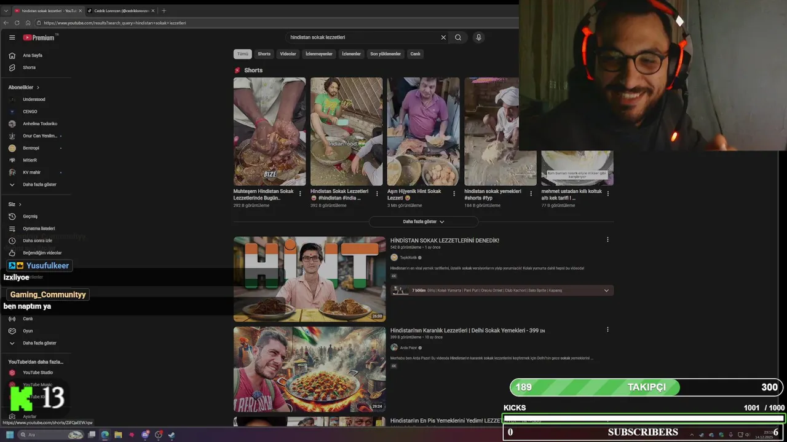Expand subscriptions with Daha fazla göster
Viewport: 787px width, 442px height.
point(33,185)
